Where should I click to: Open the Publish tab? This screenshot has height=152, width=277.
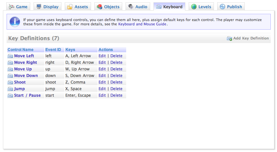[x=231, y=7]
